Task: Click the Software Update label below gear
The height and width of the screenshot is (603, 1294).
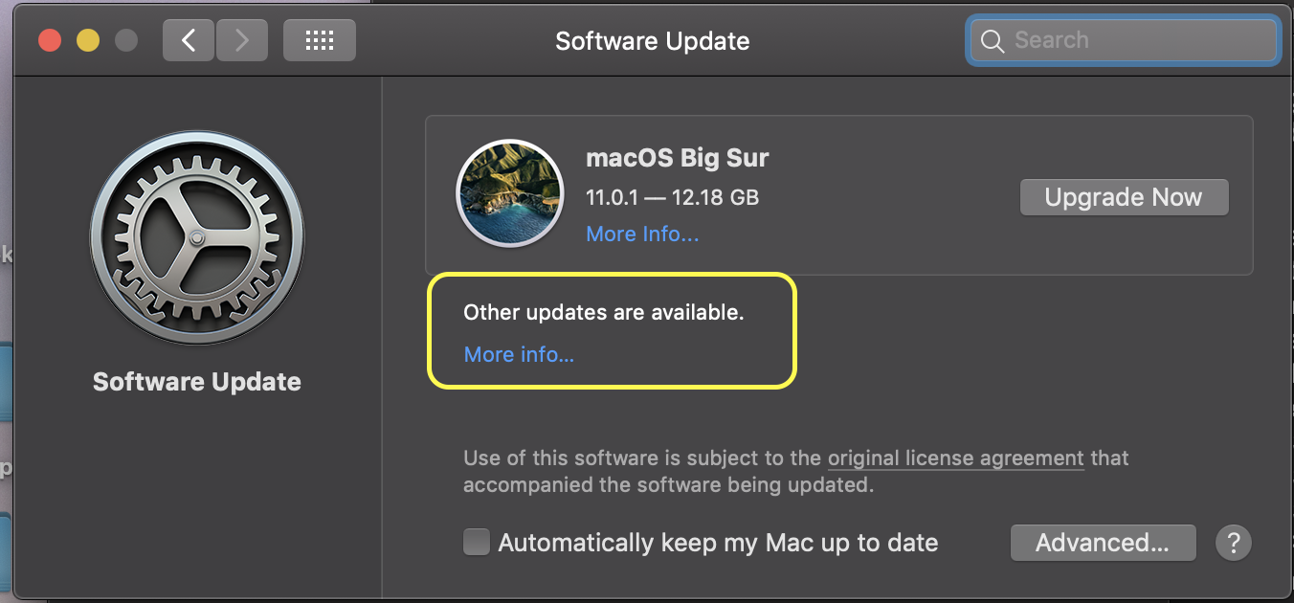Action: [197, 382]
